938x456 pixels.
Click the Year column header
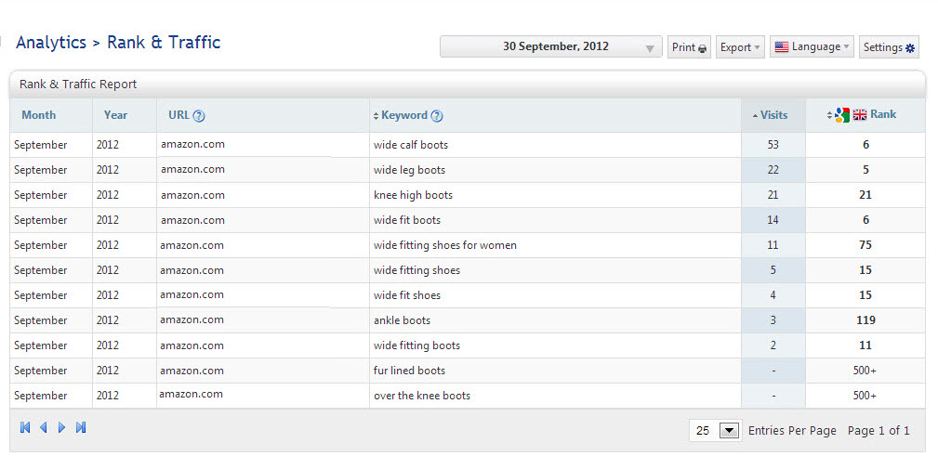[x=116, y=115]
